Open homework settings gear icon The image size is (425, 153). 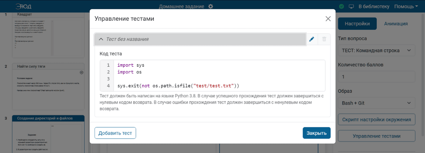click(210, 6)
